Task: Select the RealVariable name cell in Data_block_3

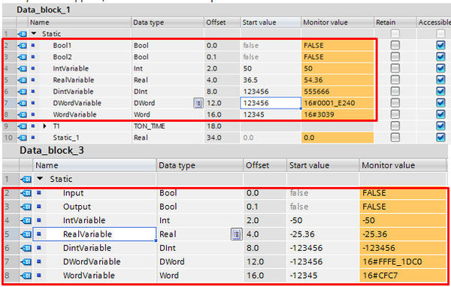Action: tap(95, 234)
